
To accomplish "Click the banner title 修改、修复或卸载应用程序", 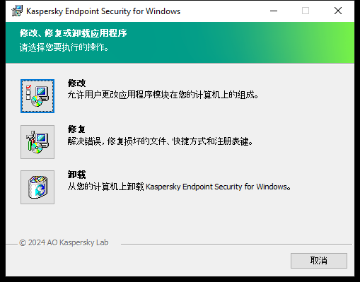I will [74, 33].
